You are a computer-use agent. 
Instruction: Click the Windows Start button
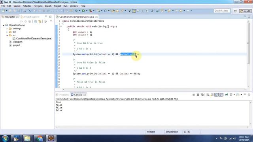pos(5,138)
